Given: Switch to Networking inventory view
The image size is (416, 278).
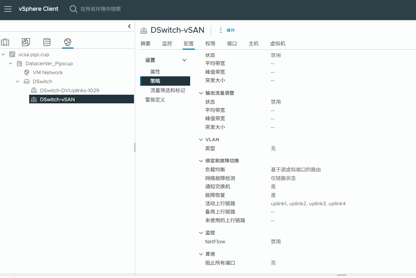Looking at the screenshot, I should [68, 42].
